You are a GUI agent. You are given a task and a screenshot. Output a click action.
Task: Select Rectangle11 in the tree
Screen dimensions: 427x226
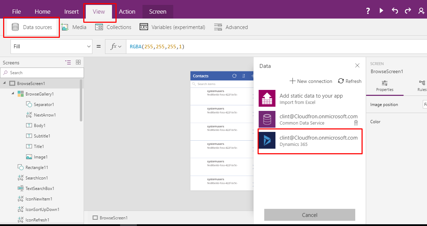click(x=37, y=168)
